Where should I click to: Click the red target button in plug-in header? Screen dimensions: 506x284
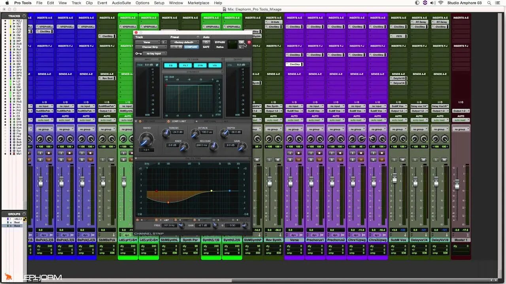point(249,42)
